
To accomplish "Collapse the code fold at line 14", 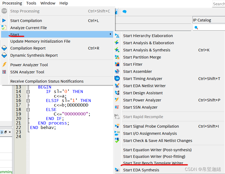I will point(28,91).
